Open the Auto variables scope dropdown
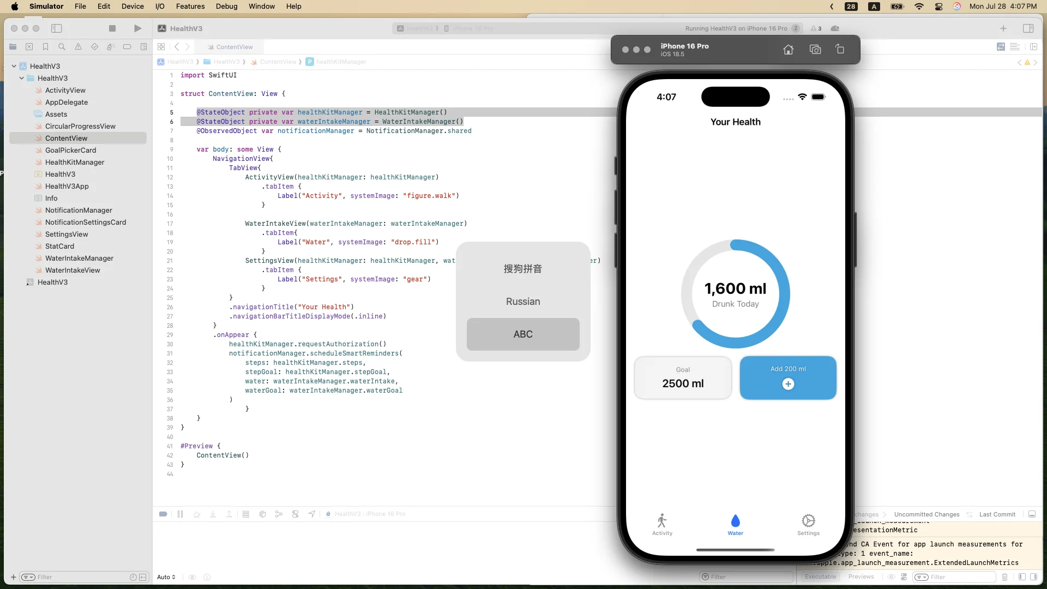 166,577
